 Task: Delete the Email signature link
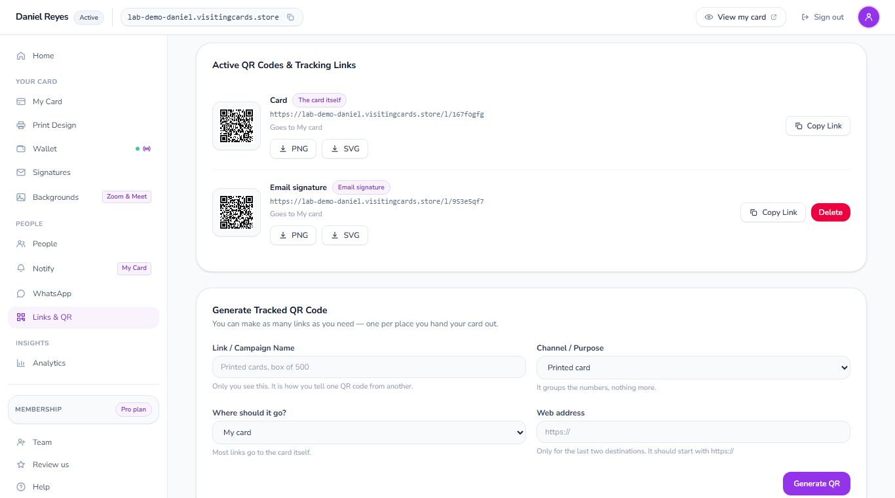coord(831,212)
